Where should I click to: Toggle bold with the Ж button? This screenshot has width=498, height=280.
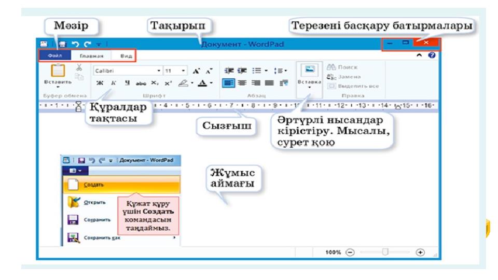(100, 83)
